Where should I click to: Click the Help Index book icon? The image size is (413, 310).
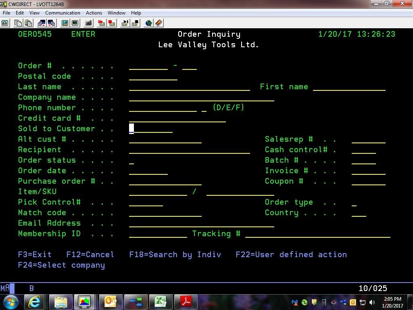(159, 23)
